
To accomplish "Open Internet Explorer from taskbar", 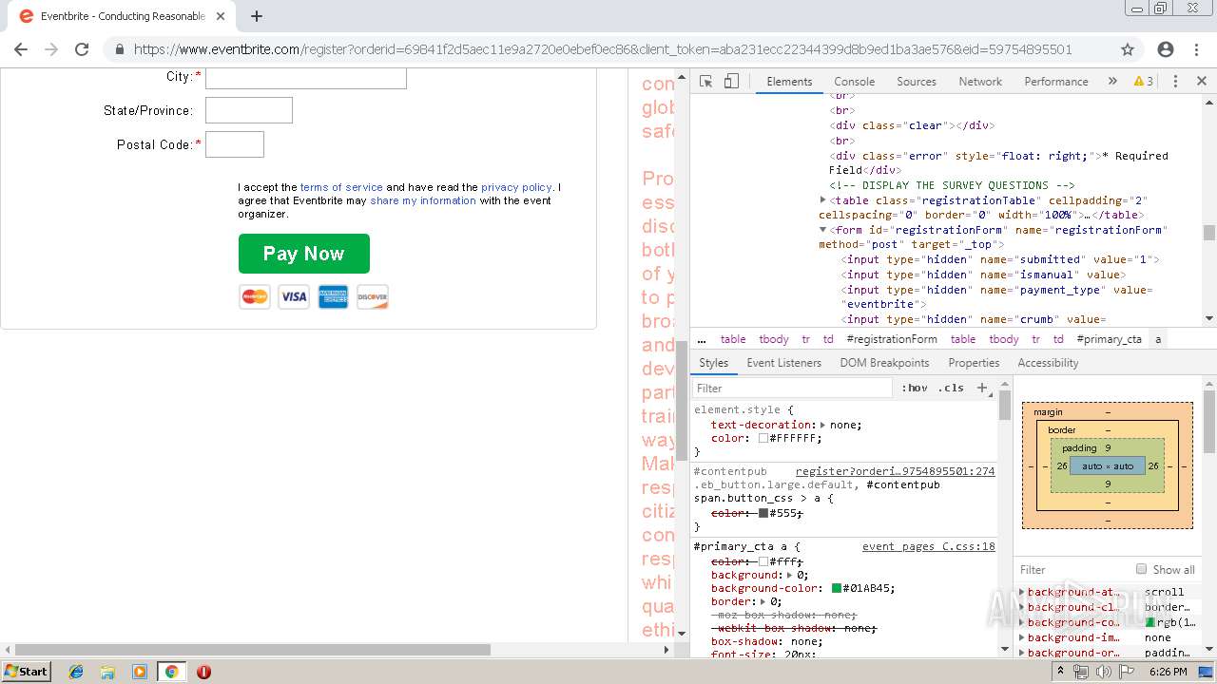I will [76, 672].
